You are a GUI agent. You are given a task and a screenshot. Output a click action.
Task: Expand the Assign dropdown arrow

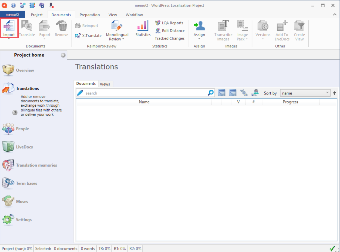point(199,39)
